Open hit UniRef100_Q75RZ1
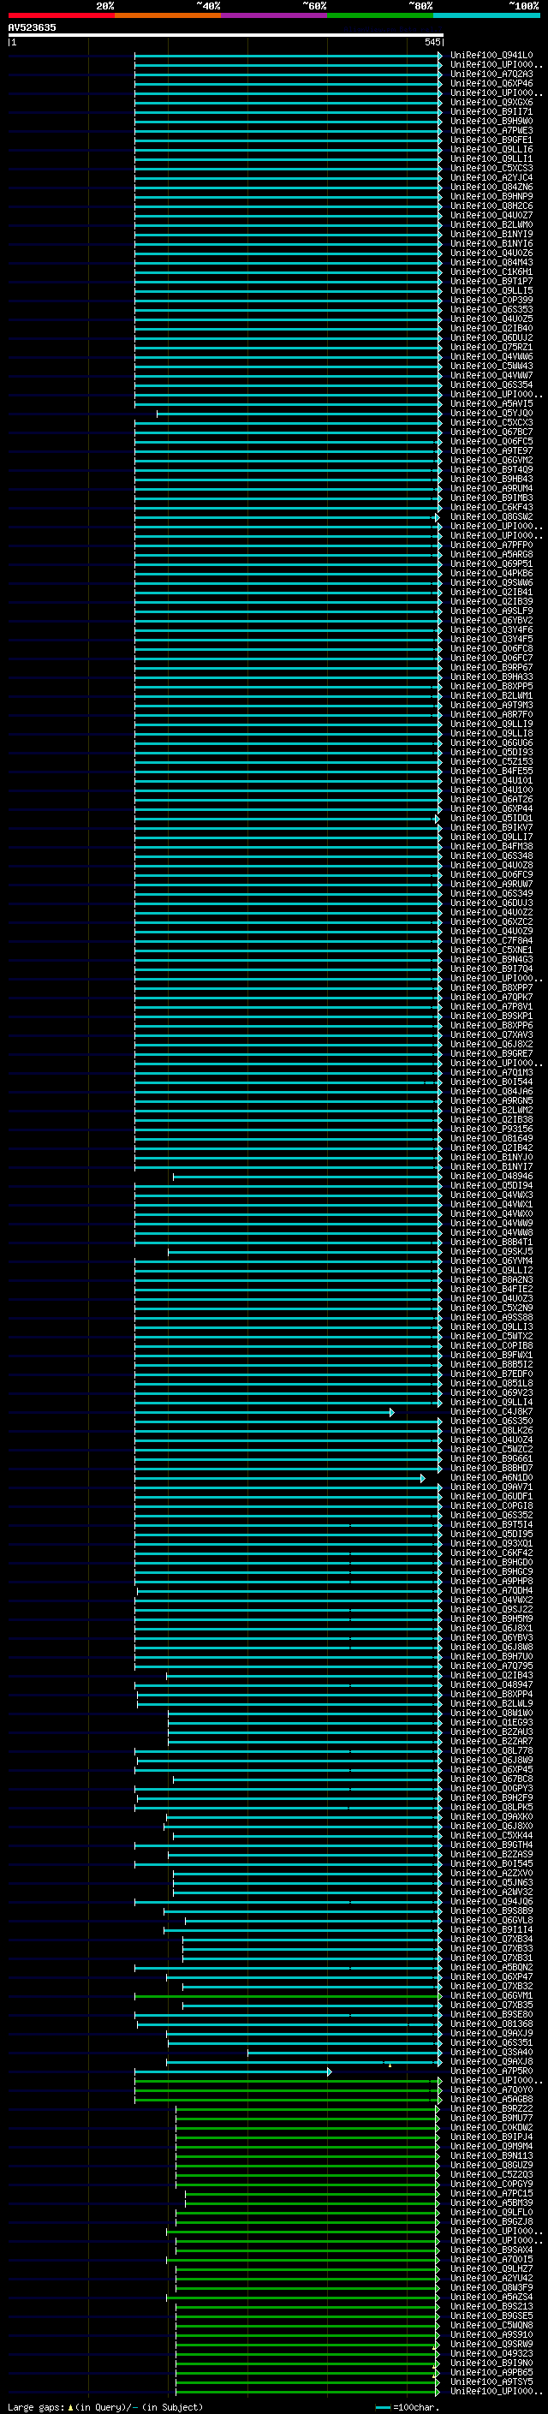Screen dimensions: 548x2414 pyautogui.click(x=491, y=347)
